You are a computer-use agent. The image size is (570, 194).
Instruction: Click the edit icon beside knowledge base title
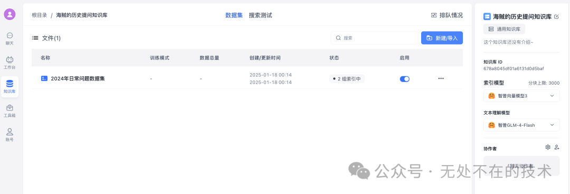[556, 17]
